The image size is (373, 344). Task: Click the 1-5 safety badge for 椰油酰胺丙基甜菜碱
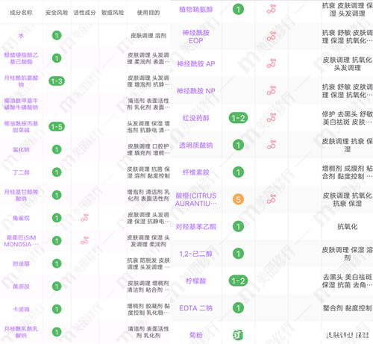(57, 127)
